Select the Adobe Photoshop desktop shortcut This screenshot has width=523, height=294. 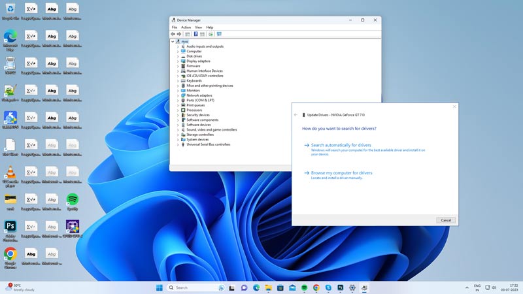(10, 231)
